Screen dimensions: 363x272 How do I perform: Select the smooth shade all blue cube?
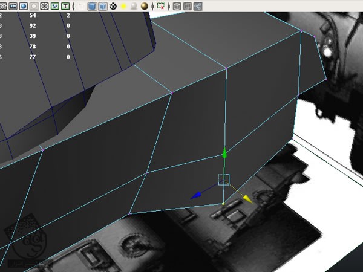click(92, 6)
